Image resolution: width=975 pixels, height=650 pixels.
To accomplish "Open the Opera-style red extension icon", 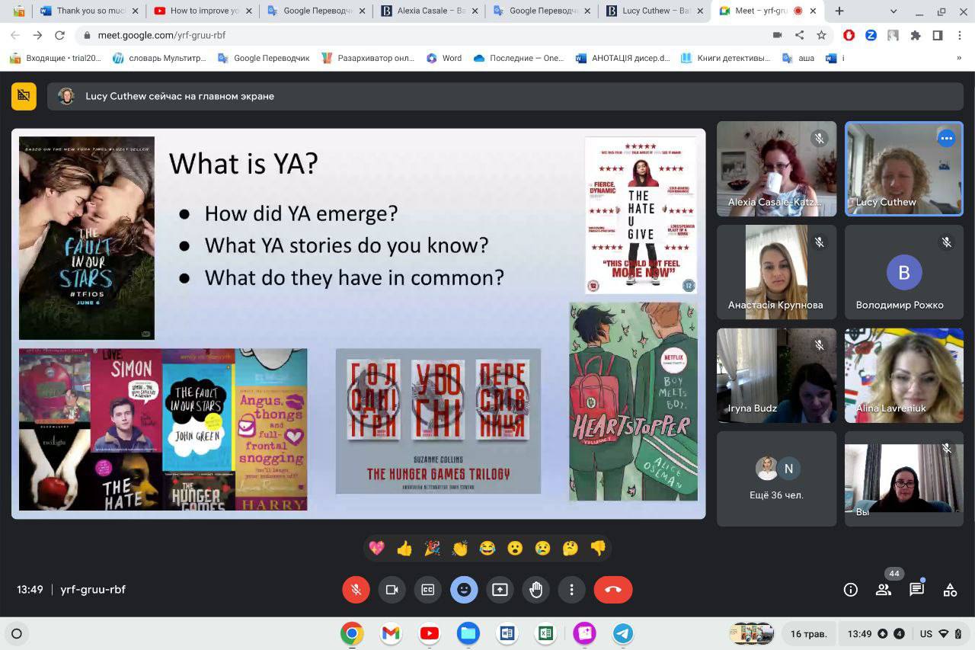I will click(849, 35).
